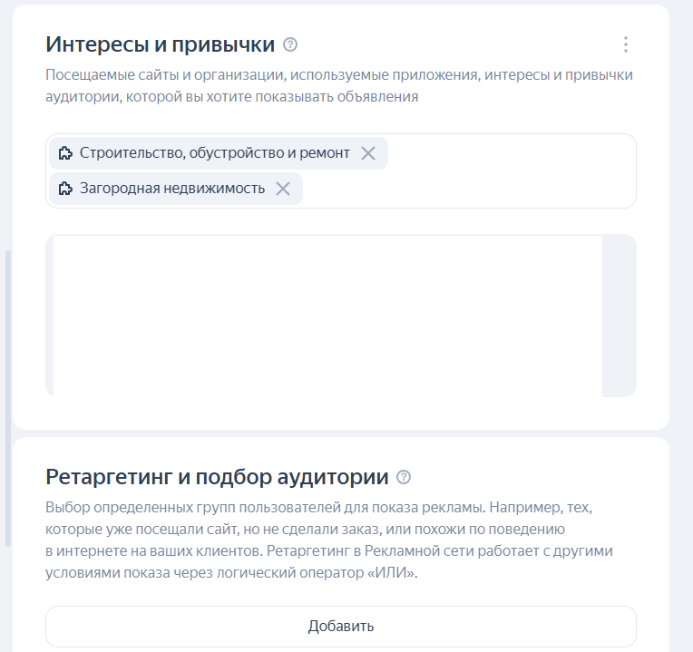Select the Строительство, обустройство и ремонт chip label
693x652 pixels.
(214, 153)
